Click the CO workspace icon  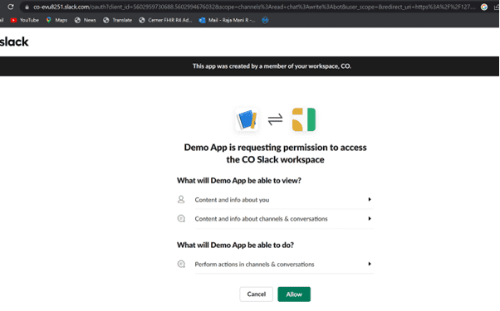pos(304,119)
